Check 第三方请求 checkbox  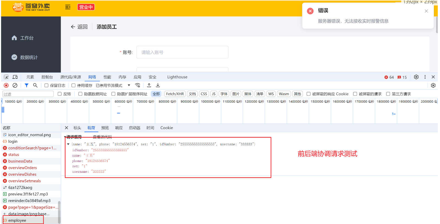(x=388, y=94)
